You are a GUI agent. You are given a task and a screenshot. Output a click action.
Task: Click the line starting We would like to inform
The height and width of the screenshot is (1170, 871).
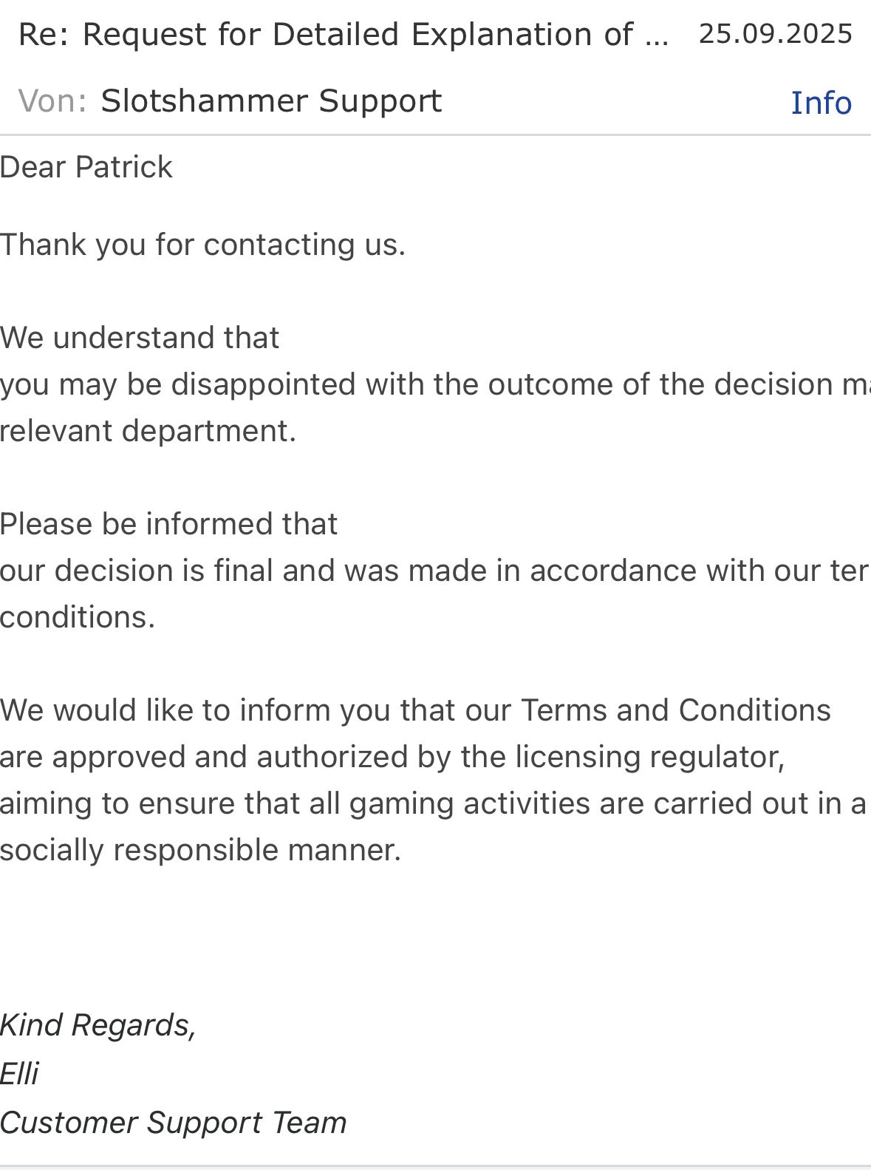click(x=415, y=710)
